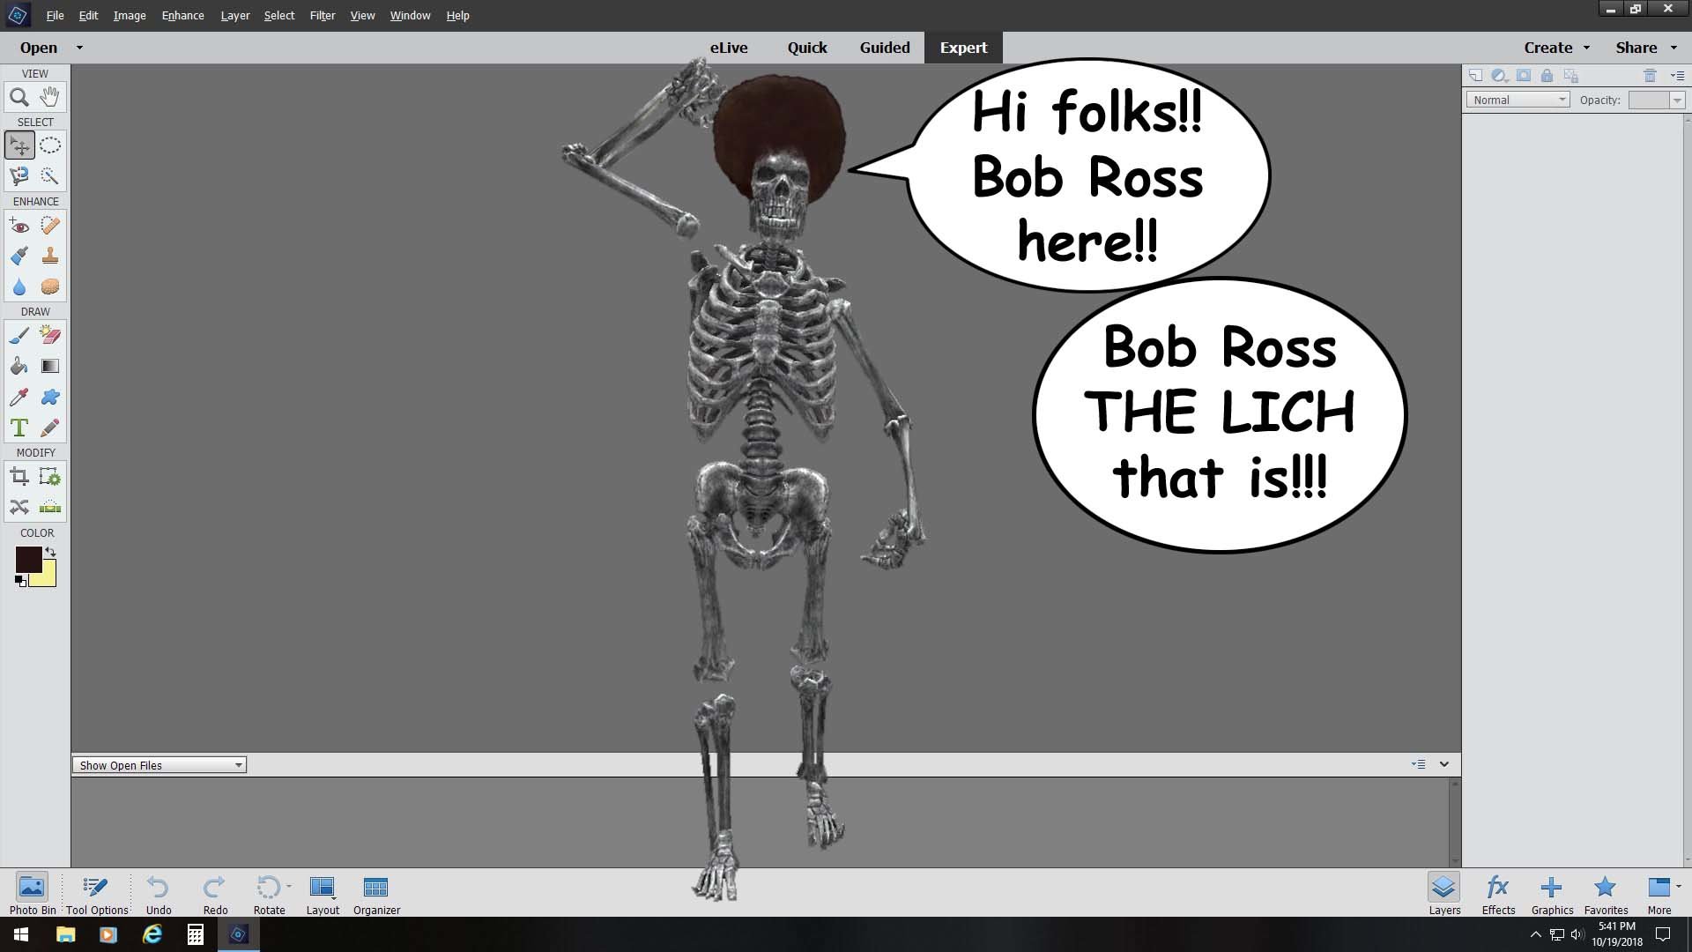Create a new layer in Layers panel

coord(1475,76)
